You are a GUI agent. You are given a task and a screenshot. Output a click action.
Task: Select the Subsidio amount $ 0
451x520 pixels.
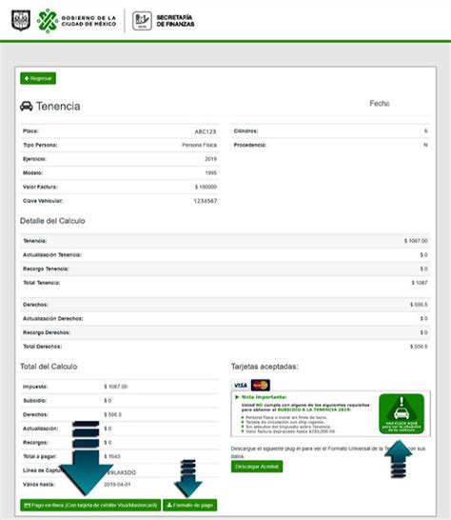click(x=108, y=401)
